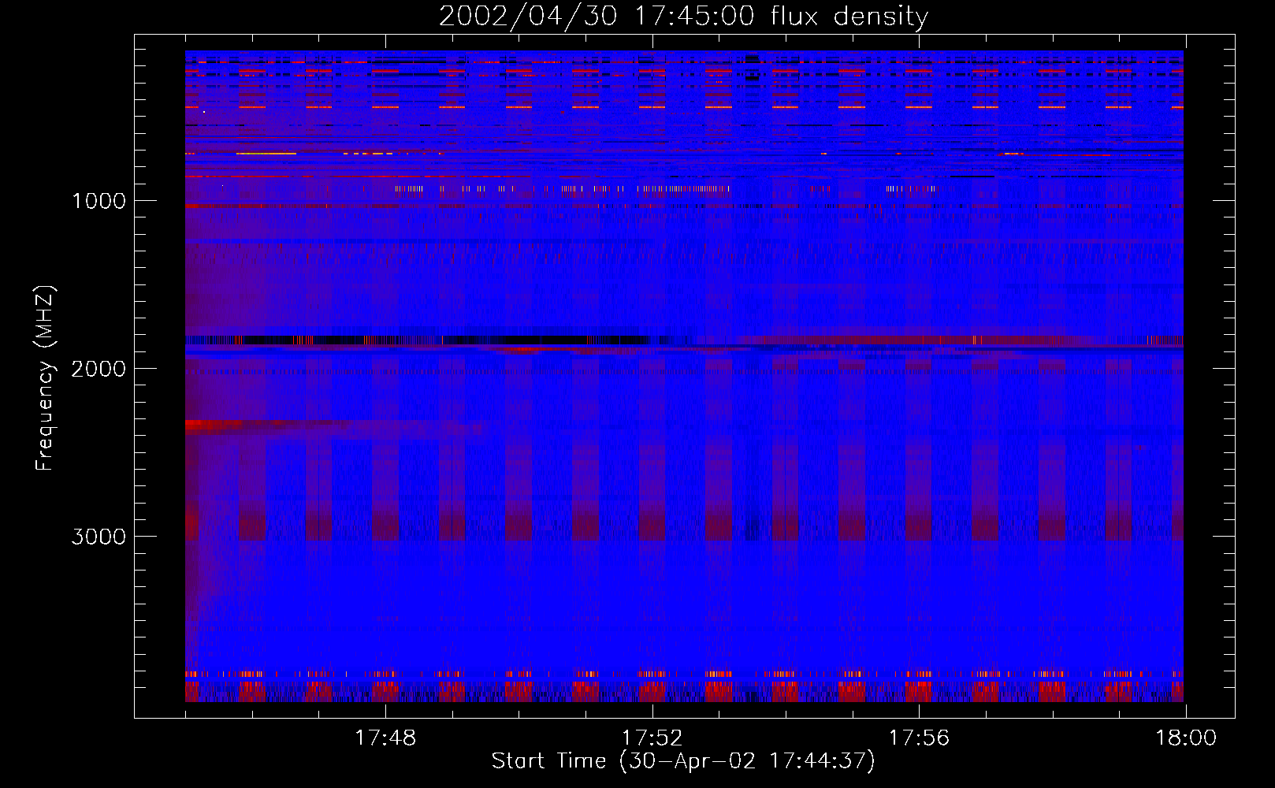
Task: Click the 17:56 time tick label
Action: [919, 738]
